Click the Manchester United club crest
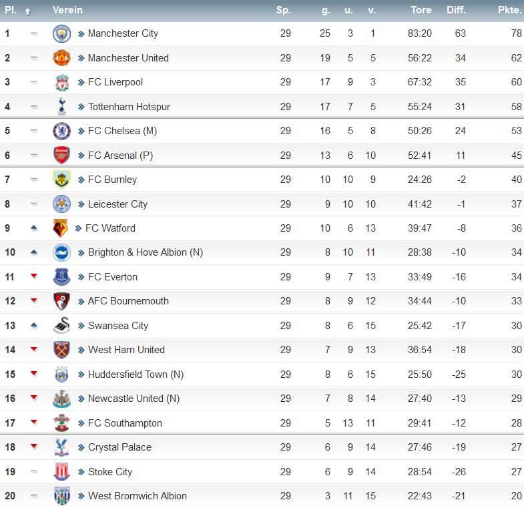This screenshot has height=508, width=524. [61, 58]
